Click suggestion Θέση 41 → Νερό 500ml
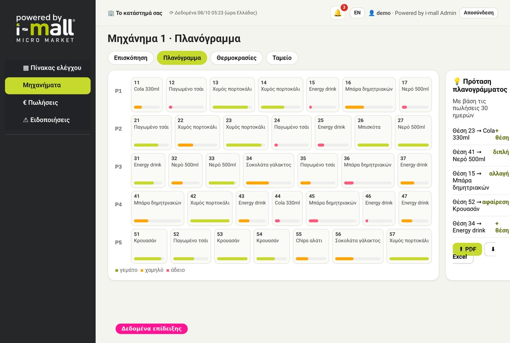The height and width of the screenshot is (343, 510). (481, 155)
